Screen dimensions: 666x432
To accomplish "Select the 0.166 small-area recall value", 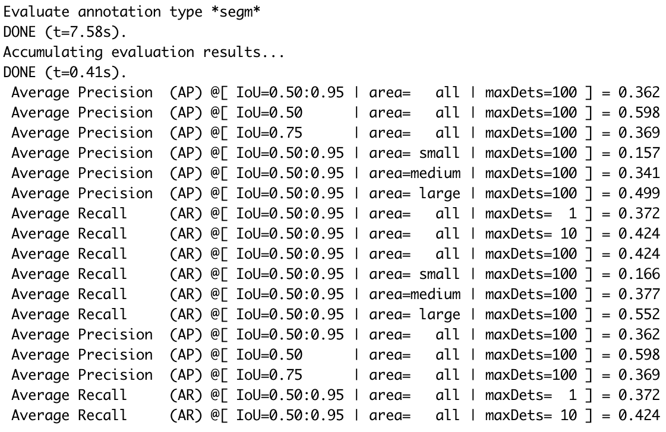I will 639,274.
